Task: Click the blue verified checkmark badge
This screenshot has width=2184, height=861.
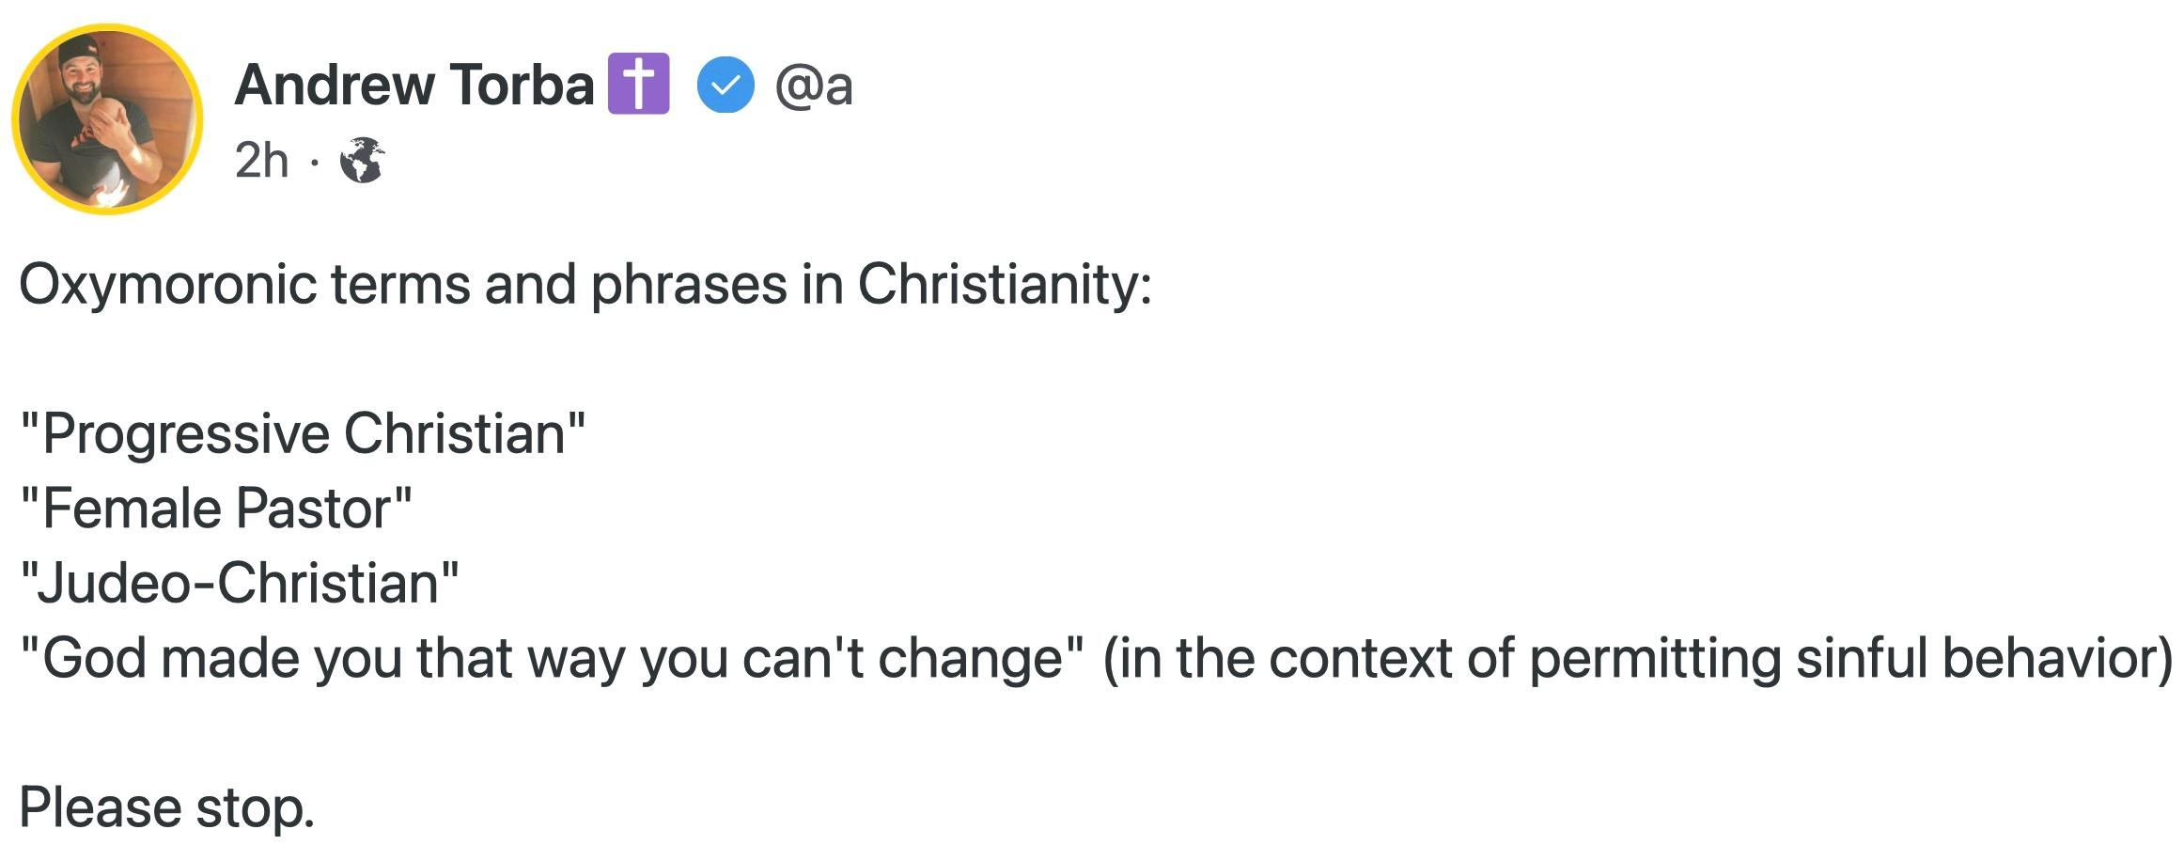Action: [725, 86]
